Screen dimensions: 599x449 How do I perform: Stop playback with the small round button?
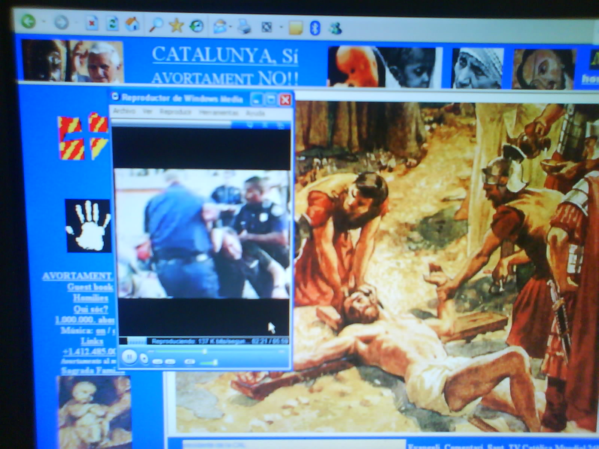[144, 359]
